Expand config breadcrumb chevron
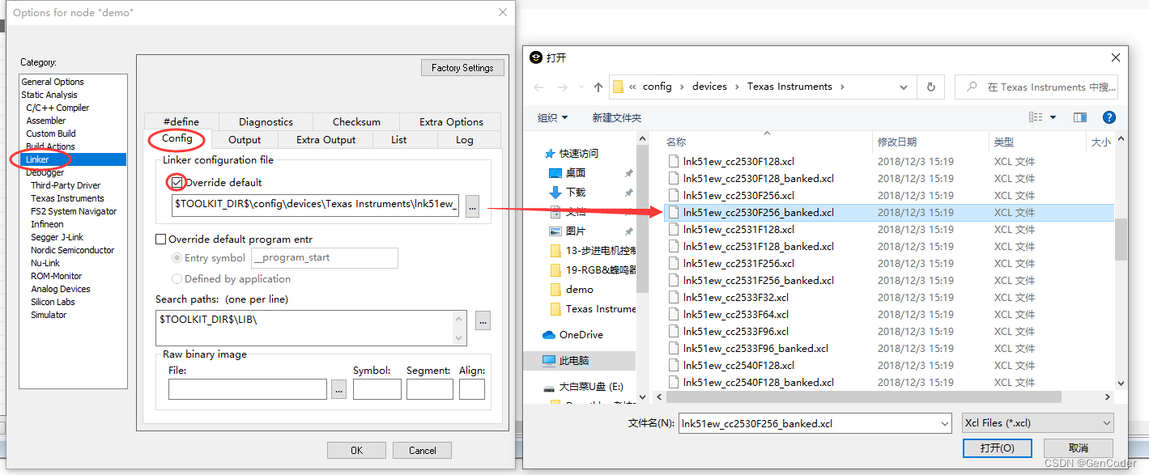The width and height of the screenshot is (1149, 475). [682, 87]
